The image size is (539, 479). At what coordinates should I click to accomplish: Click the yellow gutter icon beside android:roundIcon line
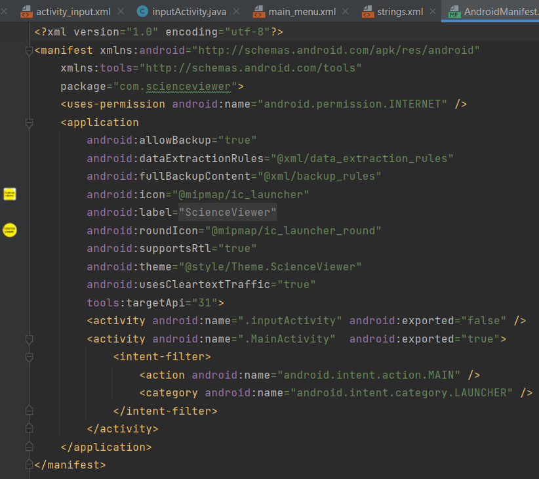(x=9, y=230)
